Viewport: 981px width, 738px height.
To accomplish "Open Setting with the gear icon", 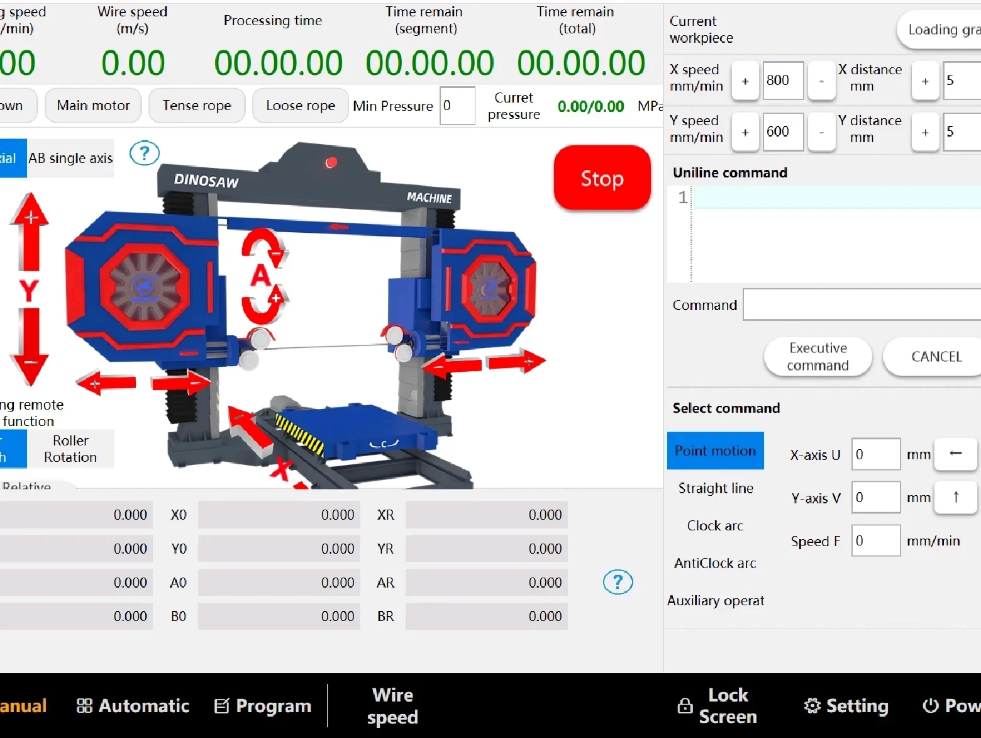I will click(x=846, y=706).
